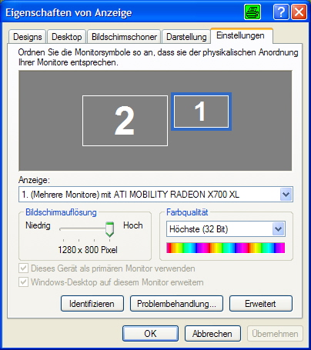Open the Farbqualität dropdown showing Höchste (32 Bit)
311x350 pixels.
click(226, 229)
